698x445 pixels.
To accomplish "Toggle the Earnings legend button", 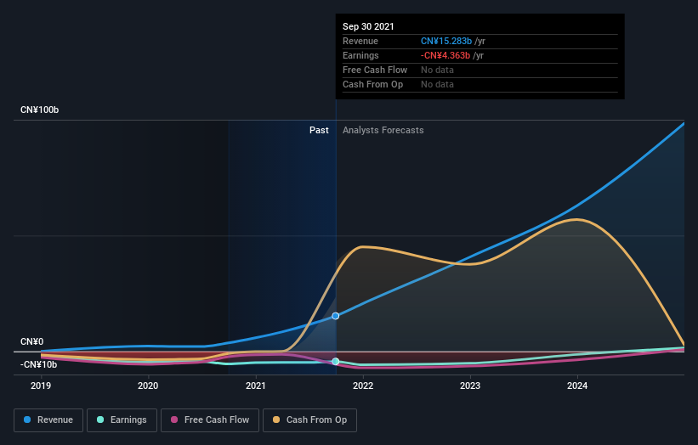I will 122,420.
